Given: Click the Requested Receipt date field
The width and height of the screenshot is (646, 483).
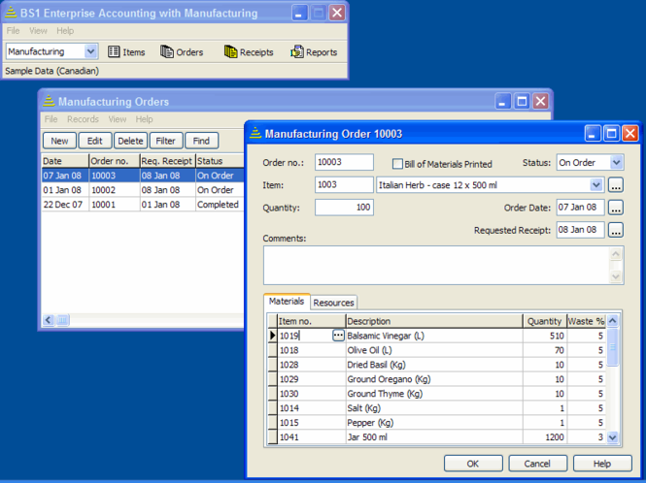Looking at the screenshot, I should (581, 230).
